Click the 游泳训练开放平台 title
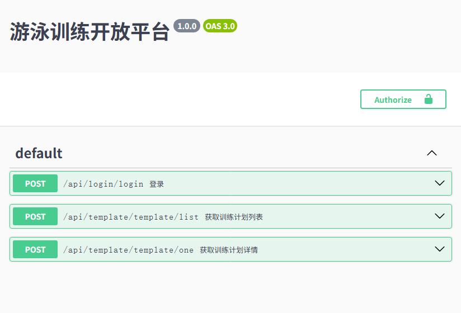 coord(90,31)
